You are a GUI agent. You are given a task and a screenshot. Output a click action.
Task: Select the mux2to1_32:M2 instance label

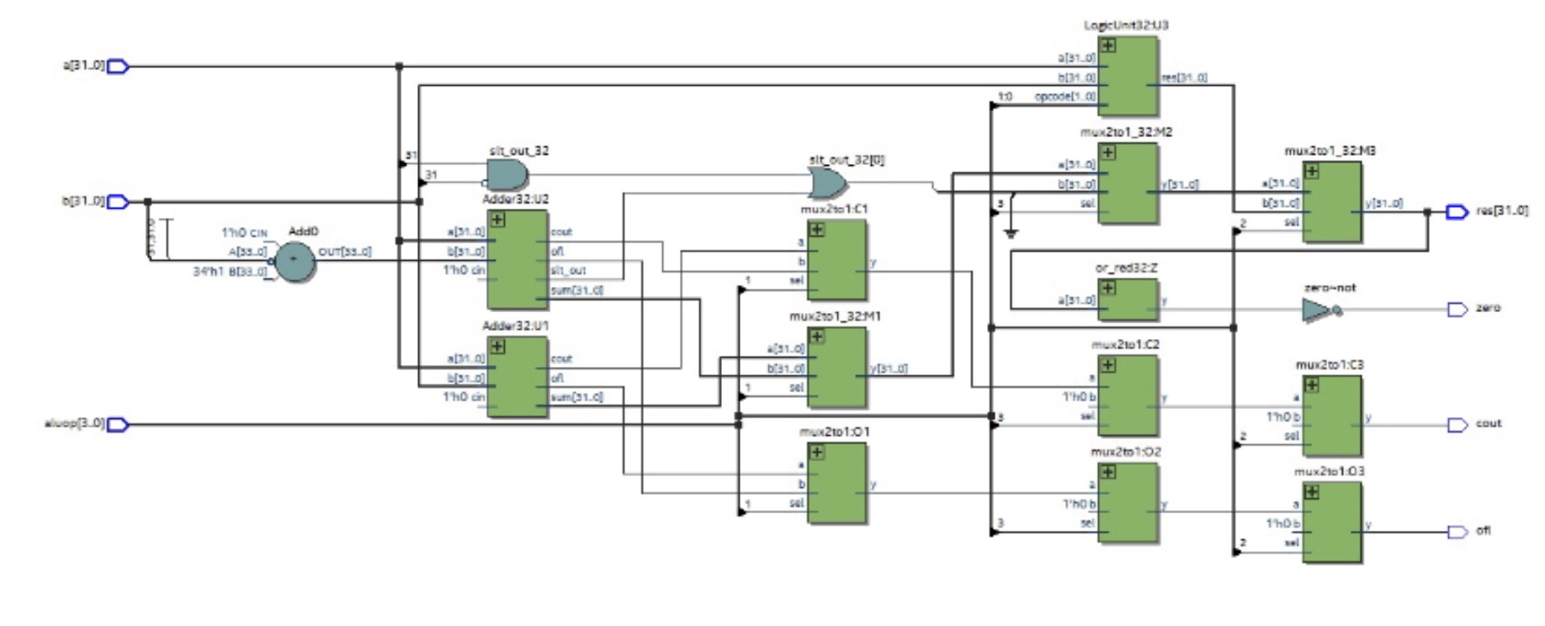point(1126,132)
